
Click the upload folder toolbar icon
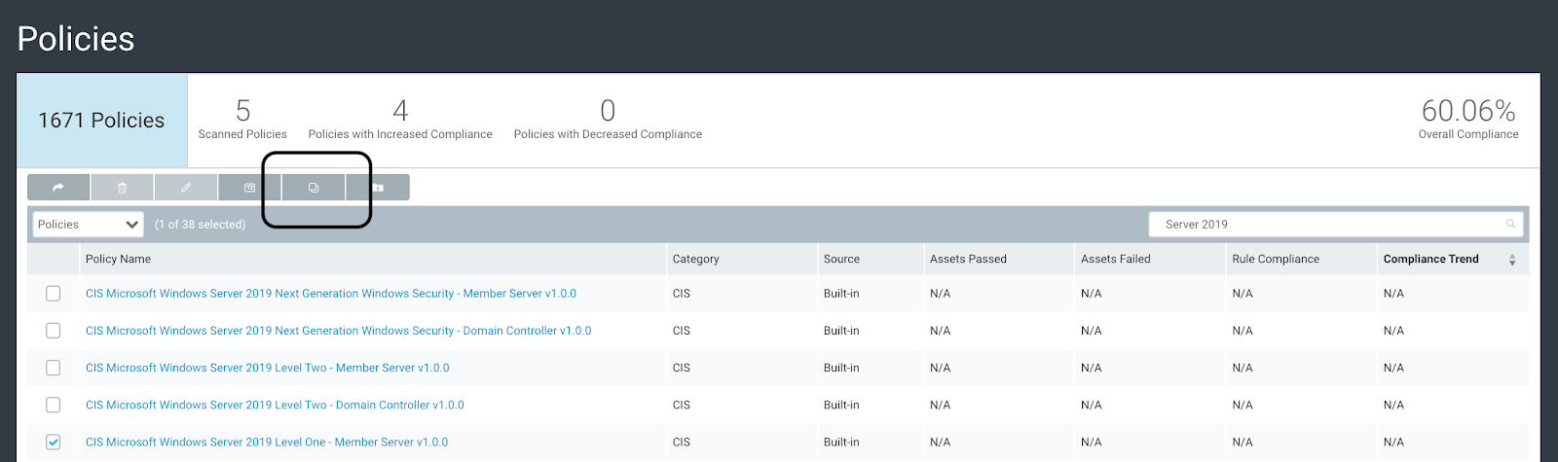(378, 188)
